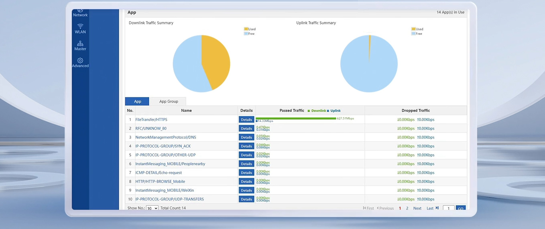545x229 pixels.
Task: Click the Total Count: 14 text
Action: 173,208
